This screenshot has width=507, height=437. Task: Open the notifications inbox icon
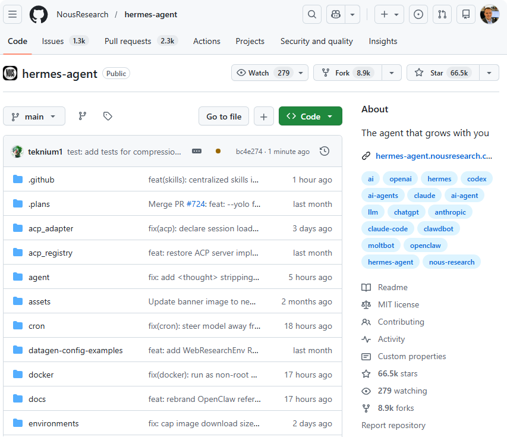click(x=466, y=14)
